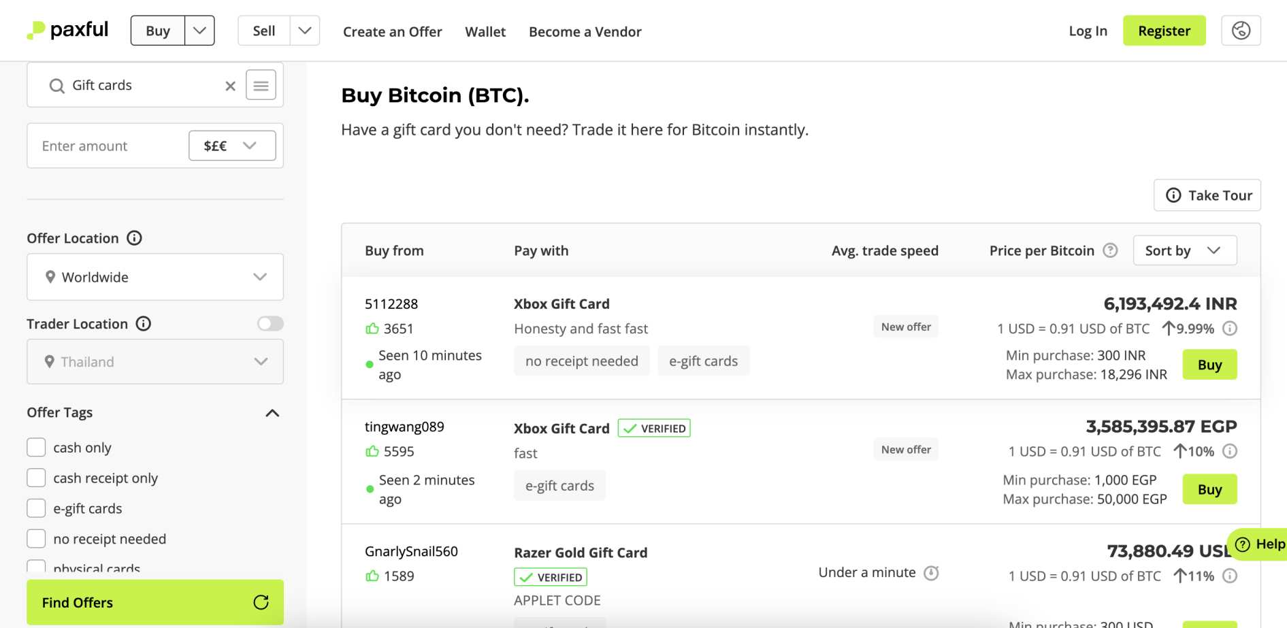Open the Sort by dropdown
The height and width of the screenshot is (628, 1287).
(x=1184, y=250)
